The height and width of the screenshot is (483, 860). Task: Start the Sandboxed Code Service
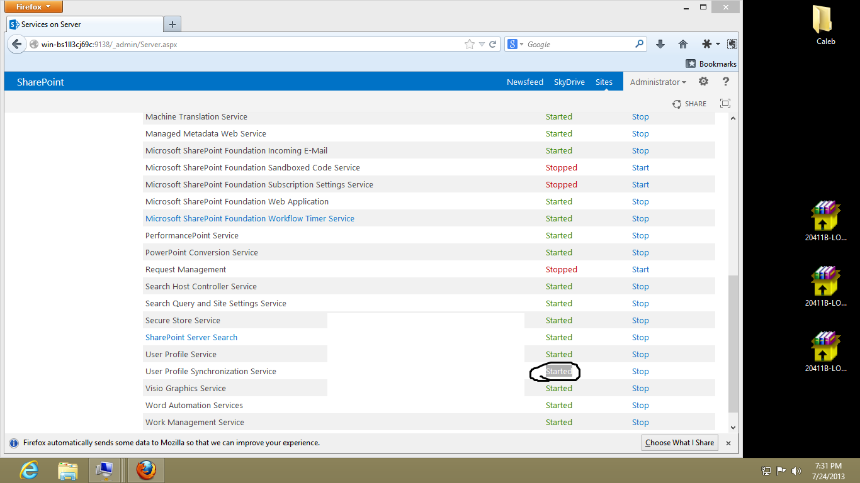click(x=640, y=168)
